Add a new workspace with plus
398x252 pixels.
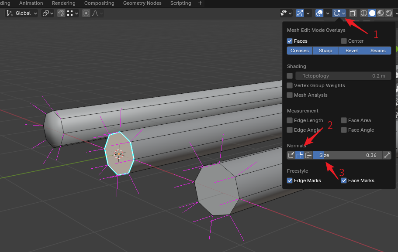(200, 3)
